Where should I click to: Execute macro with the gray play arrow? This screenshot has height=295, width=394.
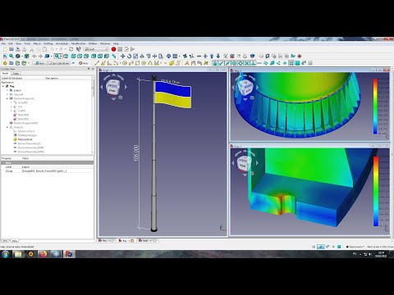pyautogui.click(x=133, y=49)
